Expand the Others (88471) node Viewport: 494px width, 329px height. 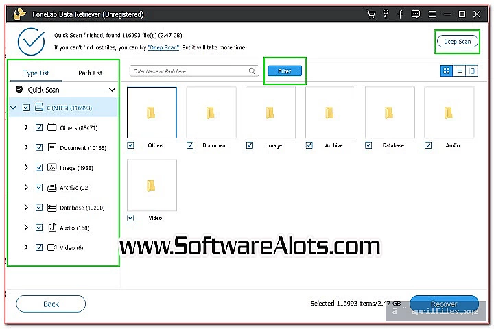pos(26,127)
